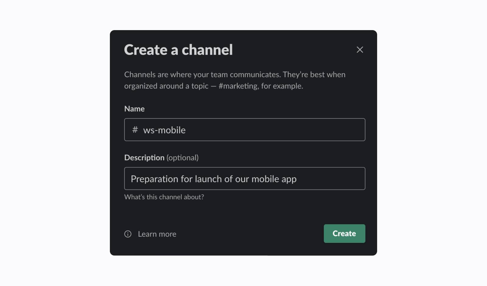Click the 'What's this channel about?' hint
Screen dimensions: 487x286
click(164, 197)
